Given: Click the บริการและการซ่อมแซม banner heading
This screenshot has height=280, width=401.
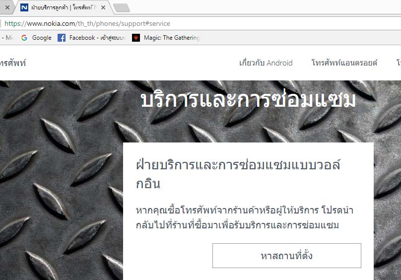Looking at the screenshot, I should pyautogui.click(x=248, y=99).
